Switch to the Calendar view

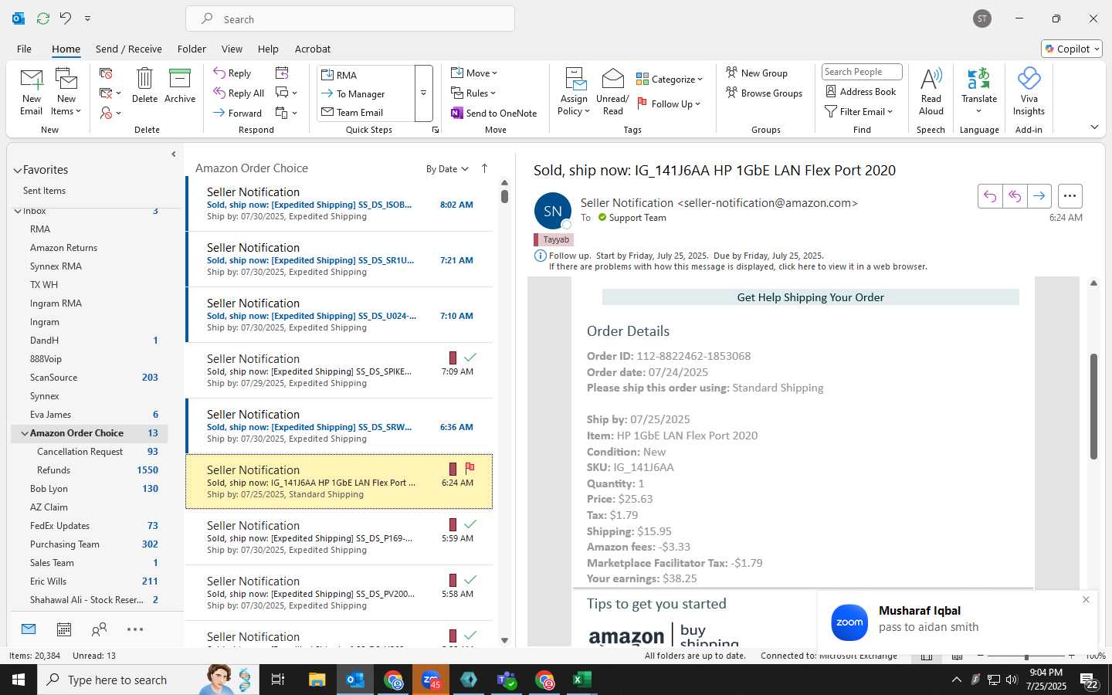click(x=64, y=629)
